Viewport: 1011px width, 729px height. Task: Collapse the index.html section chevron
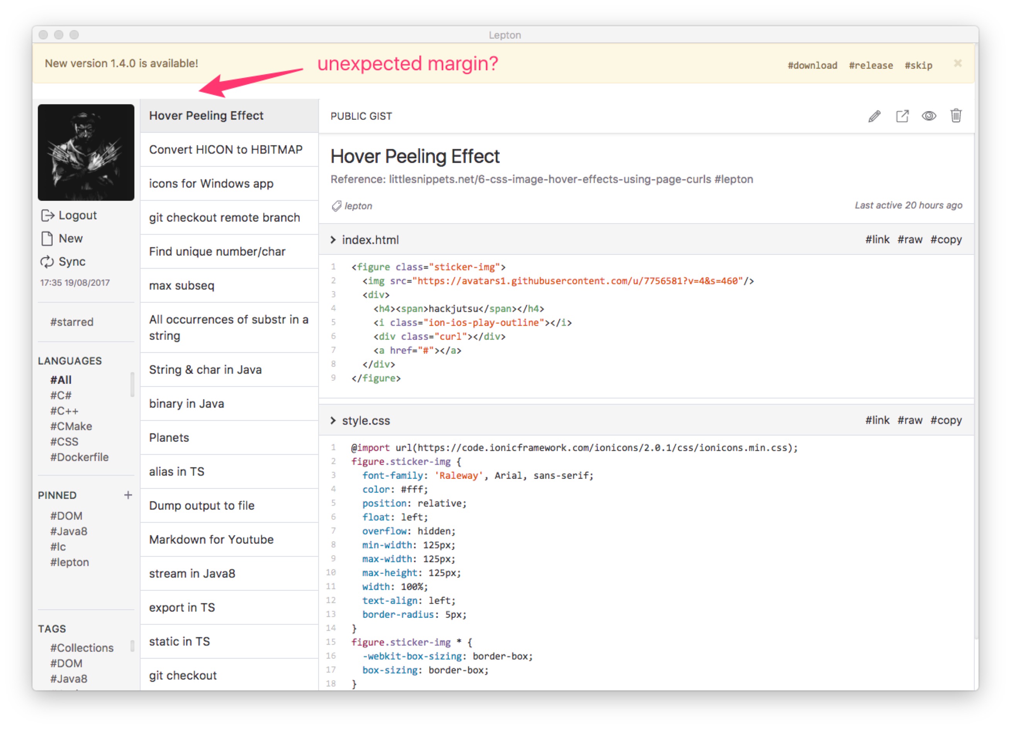point(333,240)
